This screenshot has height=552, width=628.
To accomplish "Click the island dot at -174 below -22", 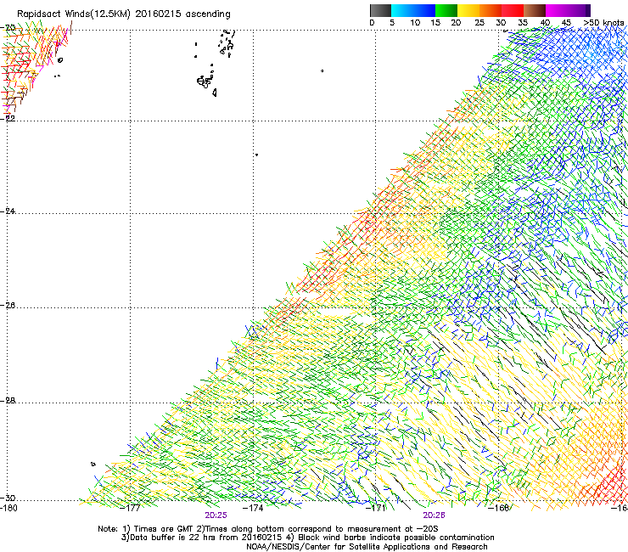I will (x=256, y=155).
